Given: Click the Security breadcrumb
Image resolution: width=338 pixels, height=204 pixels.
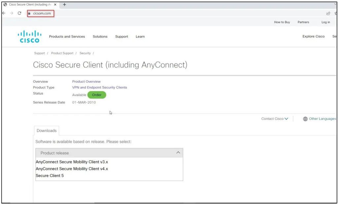Looking at the screenshot, I should [85, 53].
